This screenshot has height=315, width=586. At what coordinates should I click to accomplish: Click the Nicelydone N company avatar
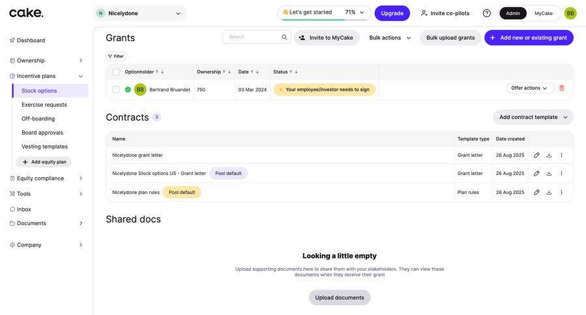click(x=100, y=14)
